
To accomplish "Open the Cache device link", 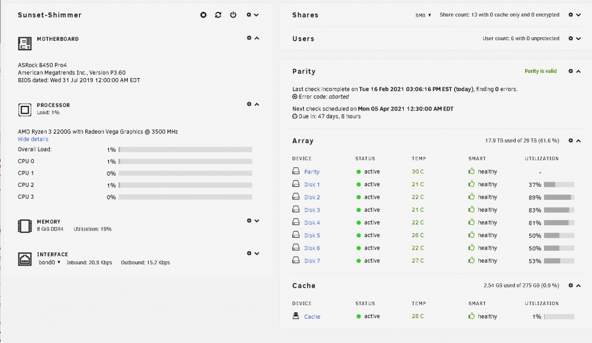I will coord(312,316).
